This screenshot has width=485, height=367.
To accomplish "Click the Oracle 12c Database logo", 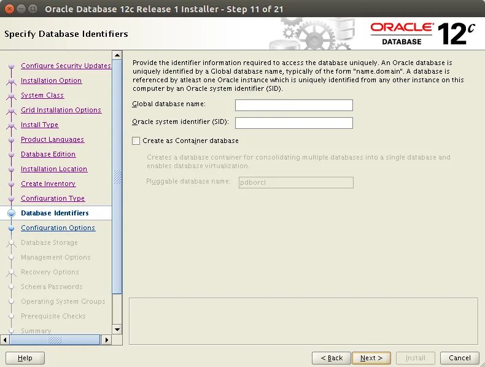I will click(x=422, y=33).
